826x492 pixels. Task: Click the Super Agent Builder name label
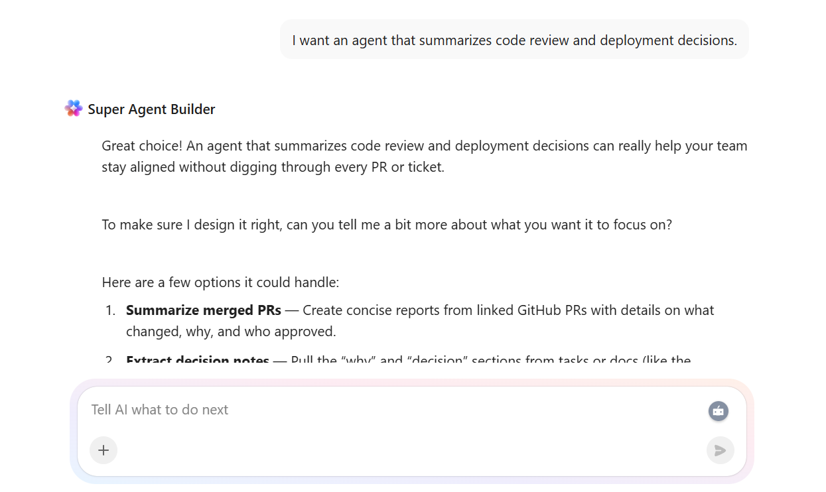(151, 109)
